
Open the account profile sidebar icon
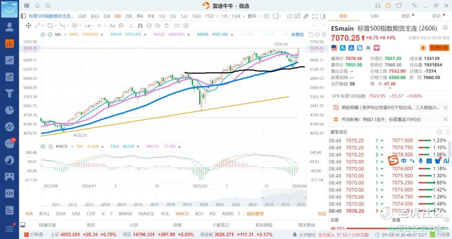pyautogui.click(x=10, y=27)
